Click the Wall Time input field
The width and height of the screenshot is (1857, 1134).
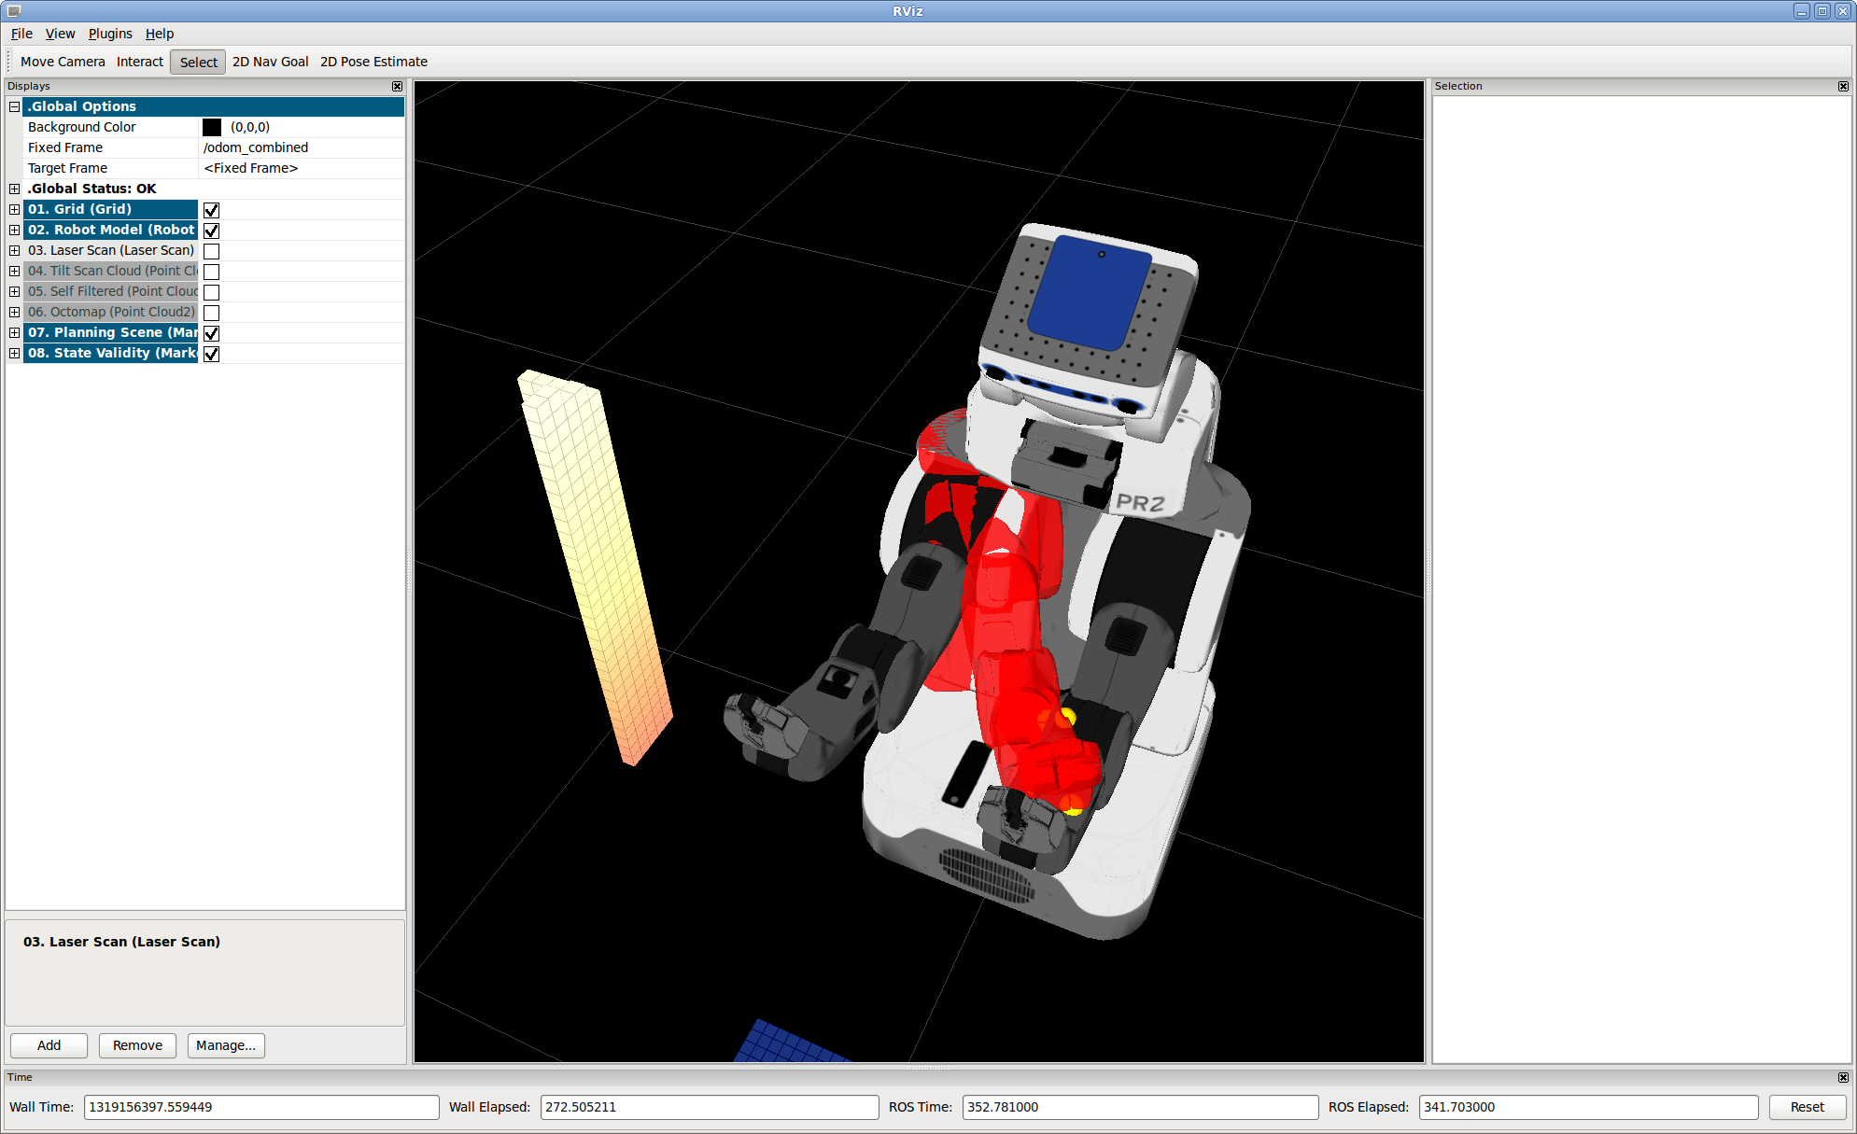260,1106
